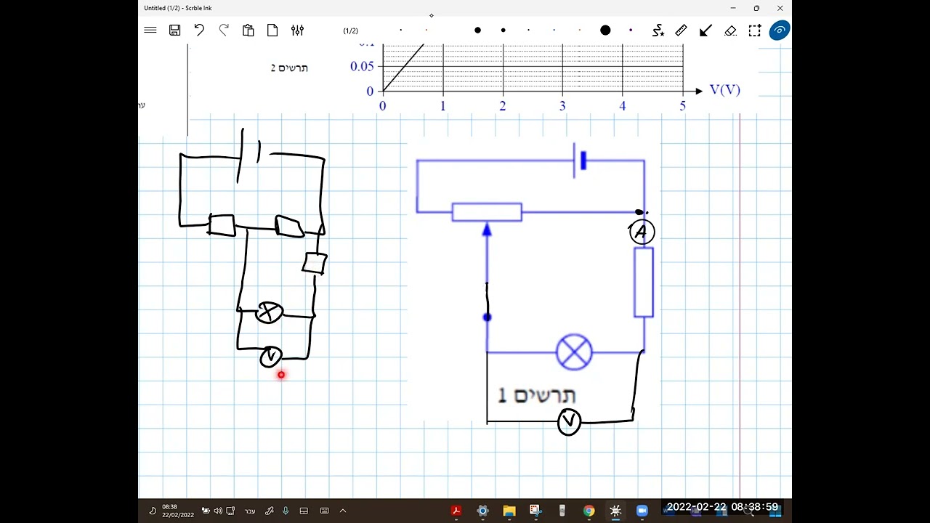Select the smart shape stroke tool
The width and height of the screenshot is (930, 523).
pyautogui.click(x=658, y=31)
